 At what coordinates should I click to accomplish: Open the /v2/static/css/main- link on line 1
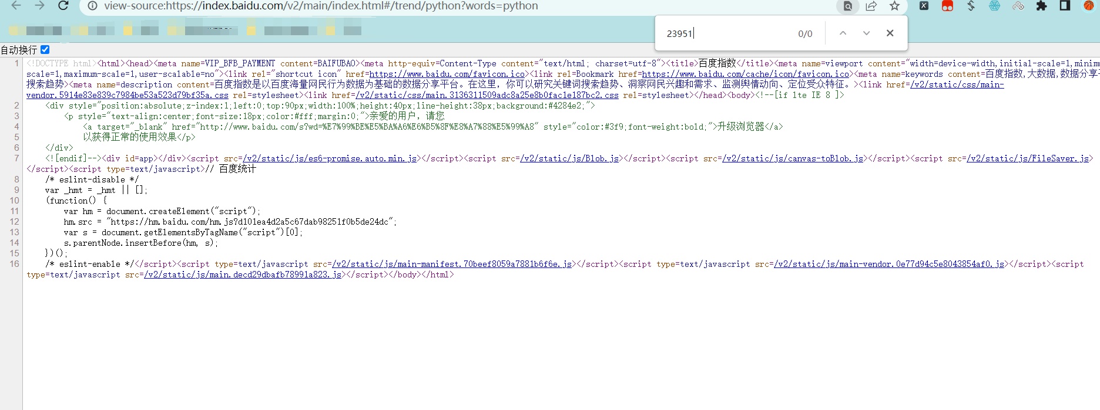tap(957, 85)
